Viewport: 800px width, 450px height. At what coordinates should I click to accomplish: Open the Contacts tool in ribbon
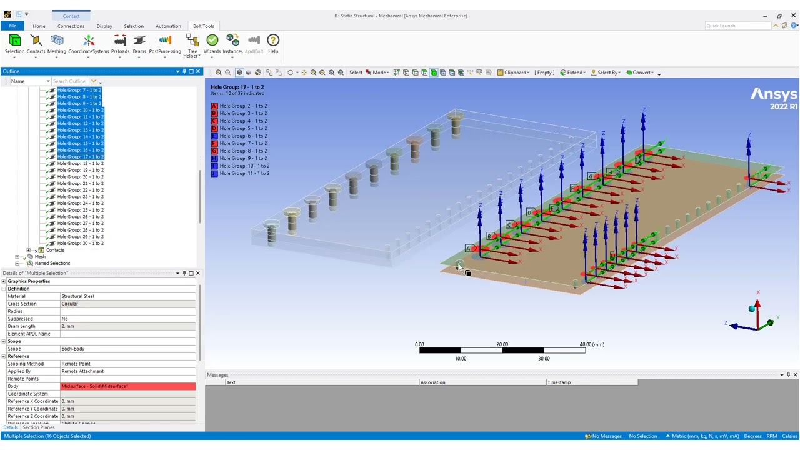(36, 44)
